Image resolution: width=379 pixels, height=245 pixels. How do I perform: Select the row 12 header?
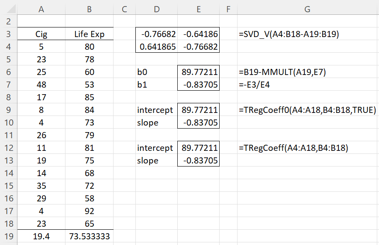(x=8, y=148)
